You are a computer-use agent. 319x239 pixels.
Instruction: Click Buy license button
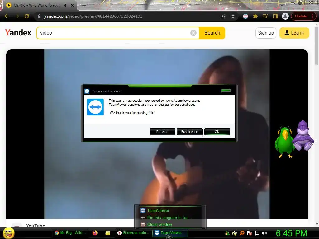point(190,132)
